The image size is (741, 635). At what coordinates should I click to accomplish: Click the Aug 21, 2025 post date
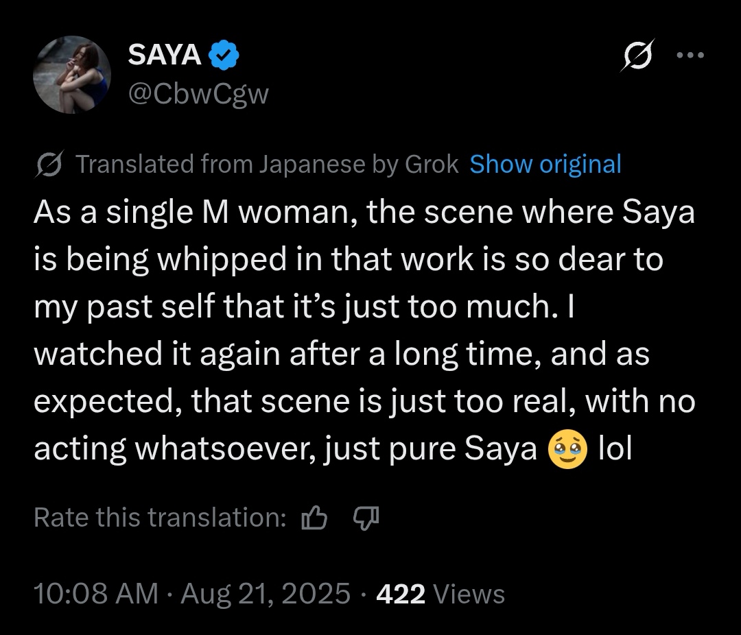pyautogui.click(x=265, y=594)
